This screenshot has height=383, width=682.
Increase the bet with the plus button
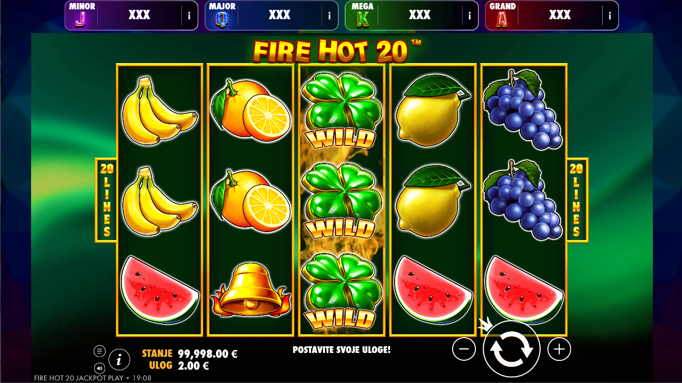(559, 349)
